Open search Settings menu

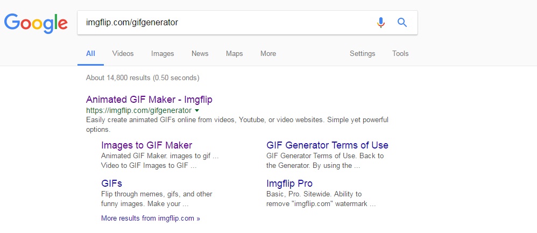coord(362,53)
